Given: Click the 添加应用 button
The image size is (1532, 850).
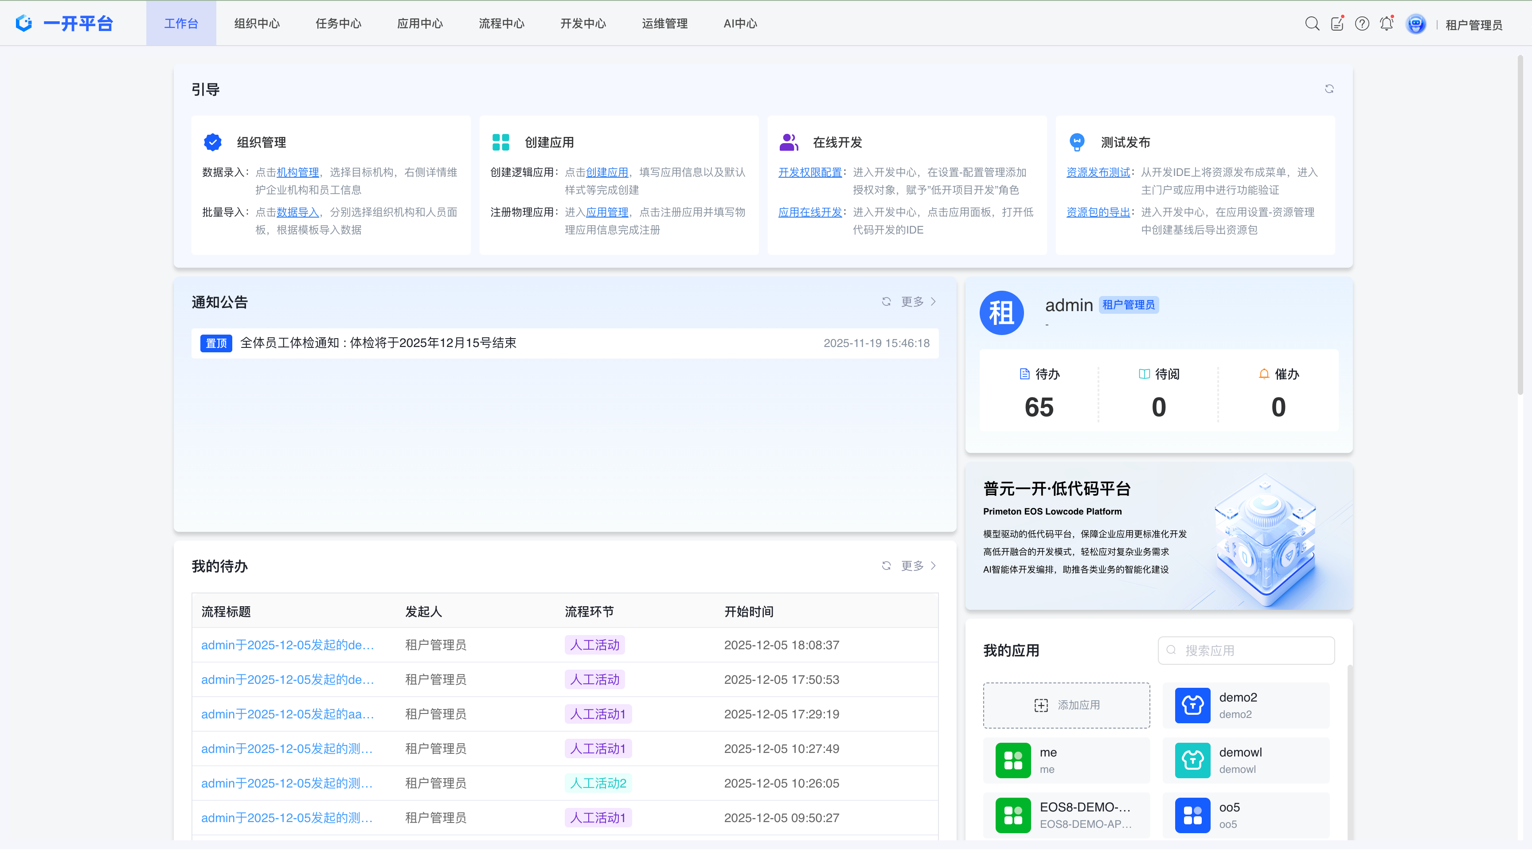Looking at the screenshot, I should [x=1067, y=705].
